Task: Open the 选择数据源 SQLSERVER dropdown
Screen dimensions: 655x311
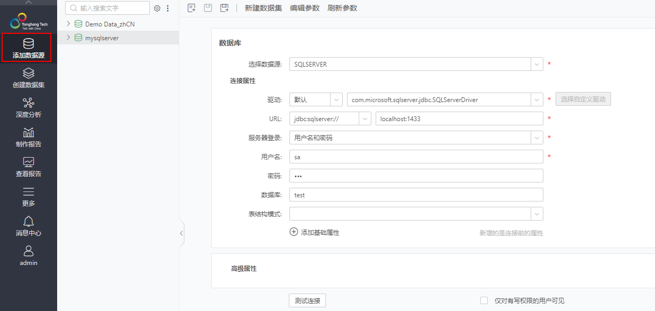Action: click(536, 63)
